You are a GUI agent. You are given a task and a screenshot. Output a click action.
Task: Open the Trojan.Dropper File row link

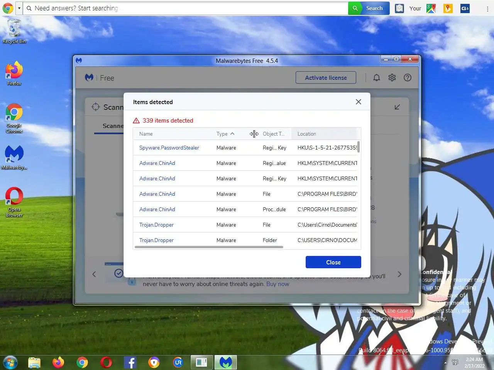tap(156, 225)
